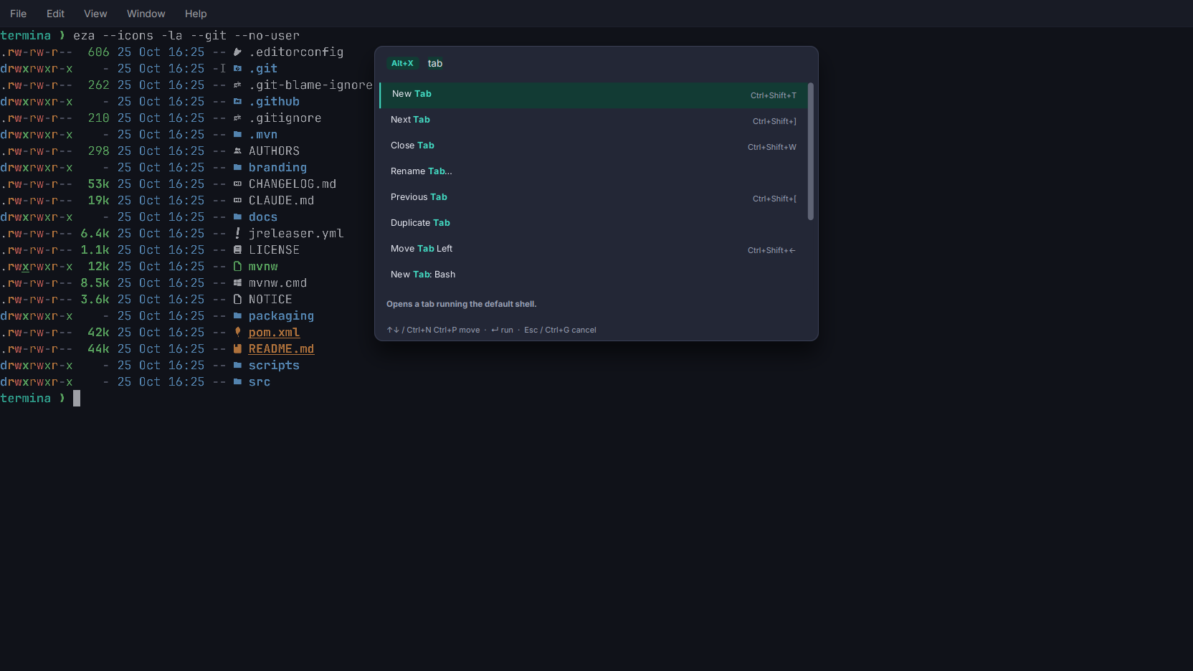Click the markdown icon beside CHANGELOG.md
Viewport: 1193px width, 671px height.
point(237,184)
